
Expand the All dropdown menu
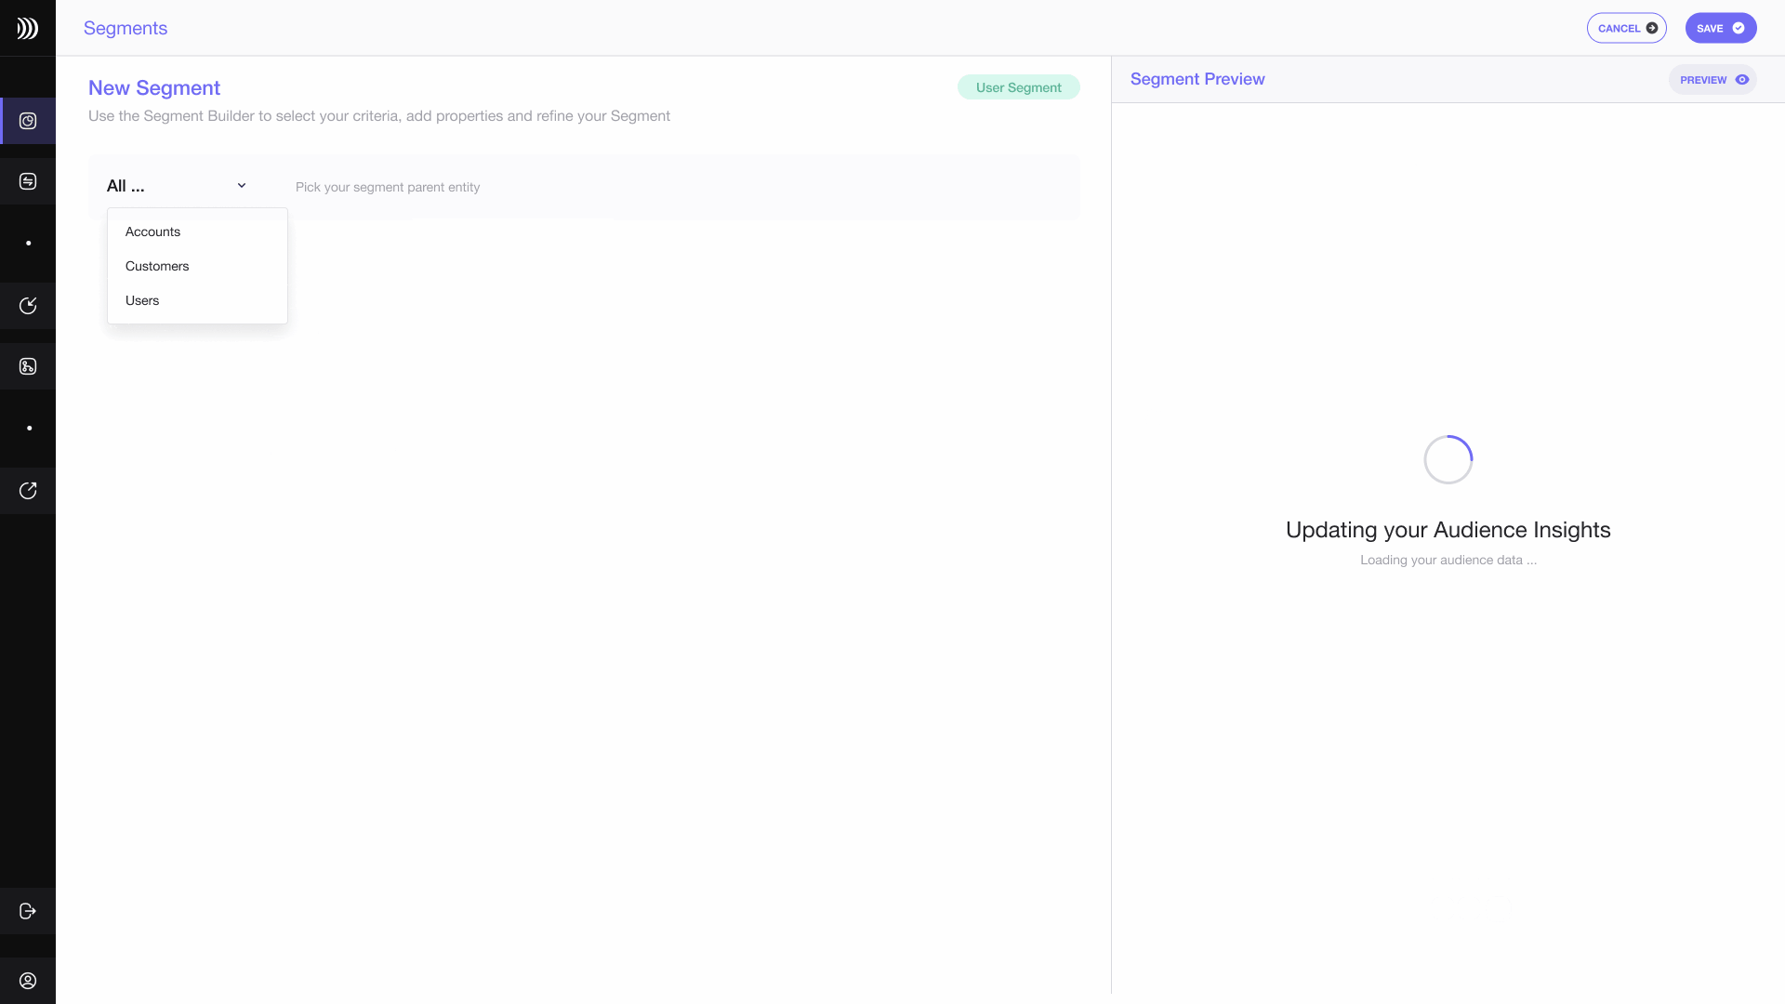(177, 185)
